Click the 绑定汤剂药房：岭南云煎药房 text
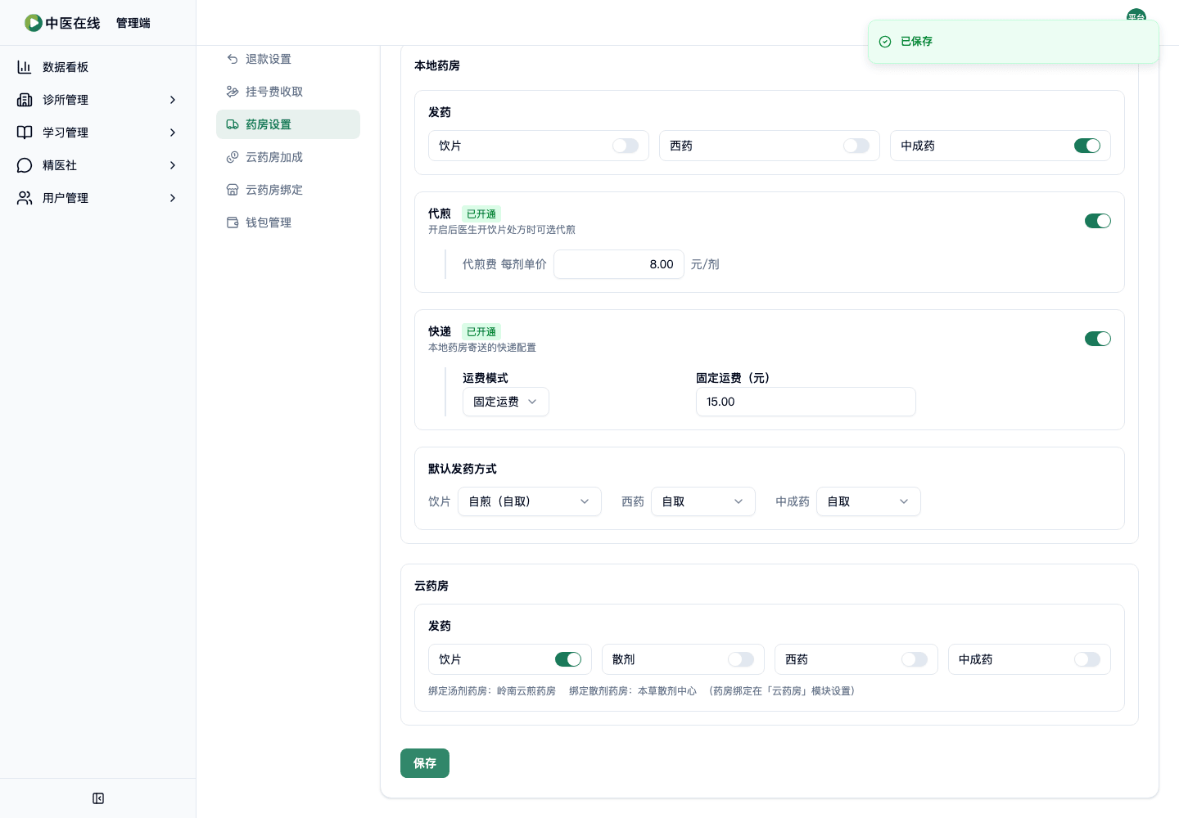This screenshot has height=818, width=1179. click(492, 691)
